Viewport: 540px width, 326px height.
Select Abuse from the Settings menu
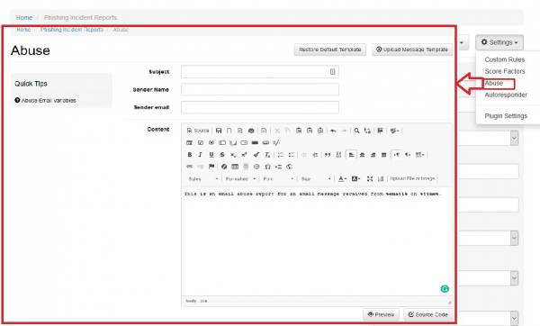pyautogui.click(x=494, y=83)
